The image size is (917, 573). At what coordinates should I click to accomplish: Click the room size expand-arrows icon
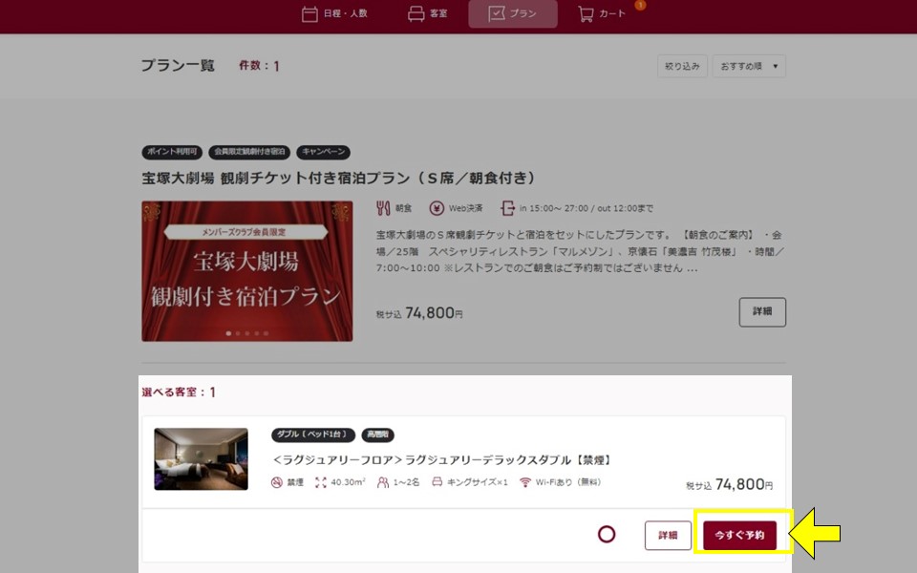pyautogui.click(x=321, y=482)
